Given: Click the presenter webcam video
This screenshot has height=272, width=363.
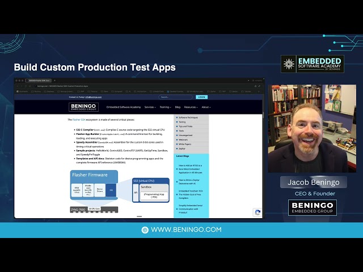Looking at the screenshot, I should click(312, 129).
